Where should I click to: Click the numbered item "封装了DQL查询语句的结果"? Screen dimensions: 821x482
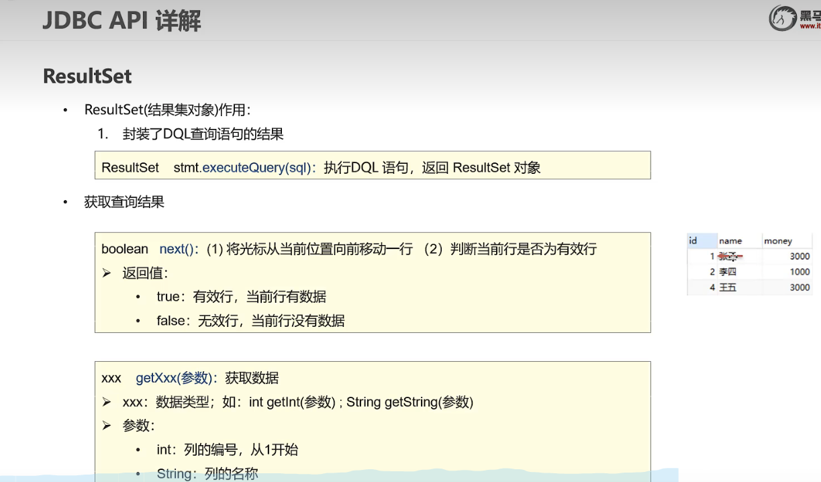(x=203, y=134)
